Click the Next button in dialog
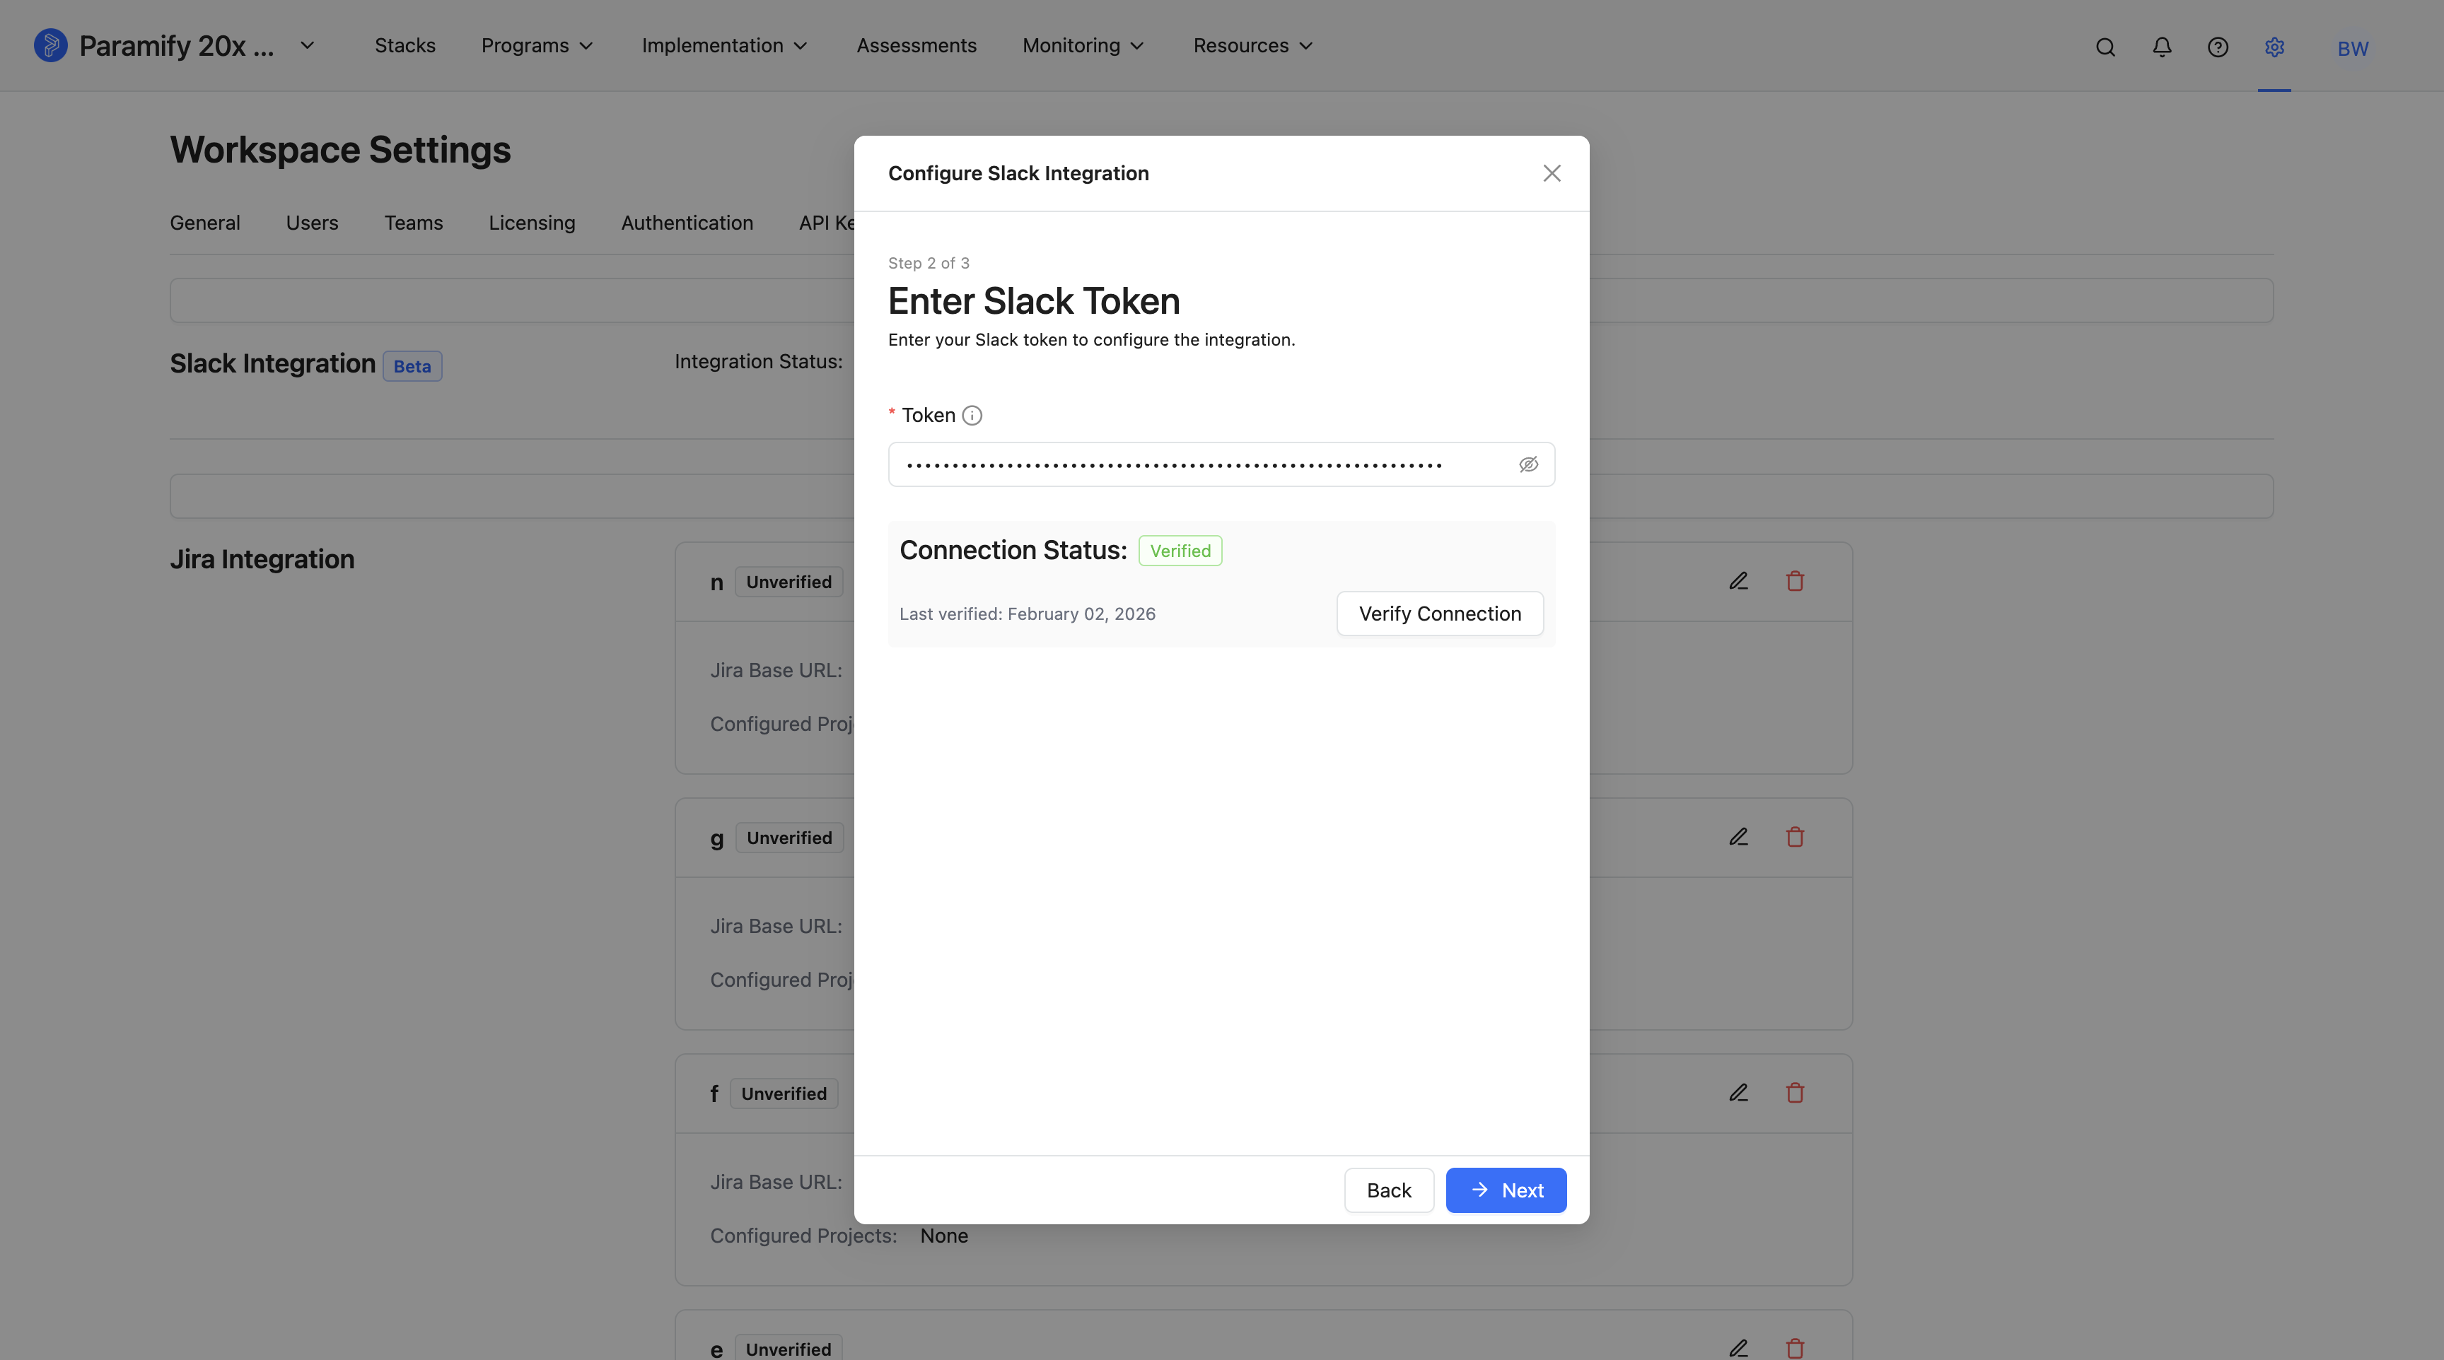2444x1360 pixels. click(1506, 1190)
